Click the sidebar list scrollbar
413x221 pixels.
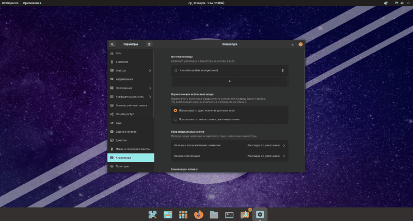click(x=153, y=84)
